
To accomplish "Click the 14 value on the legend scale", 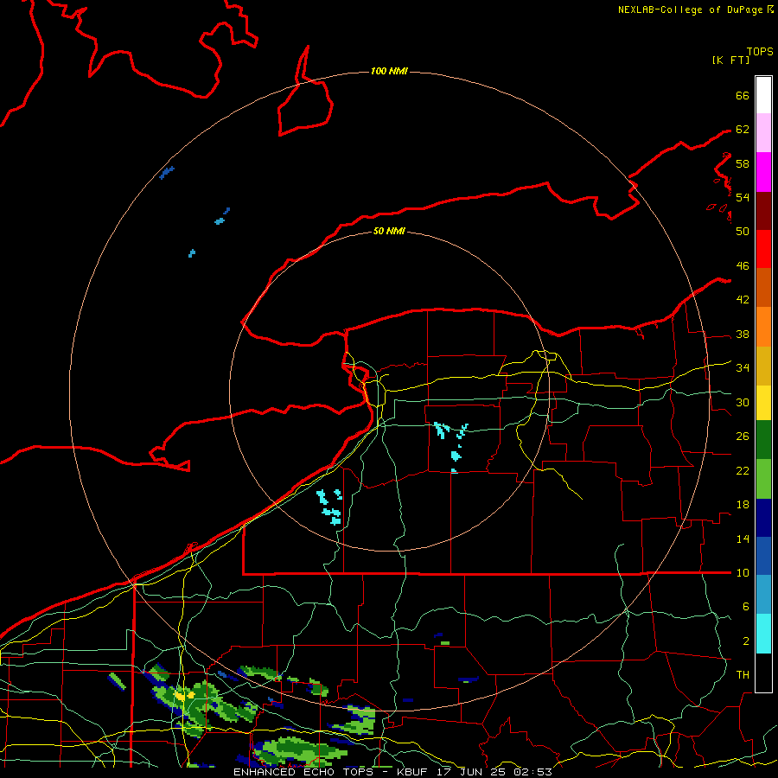I will click(743, 539).
